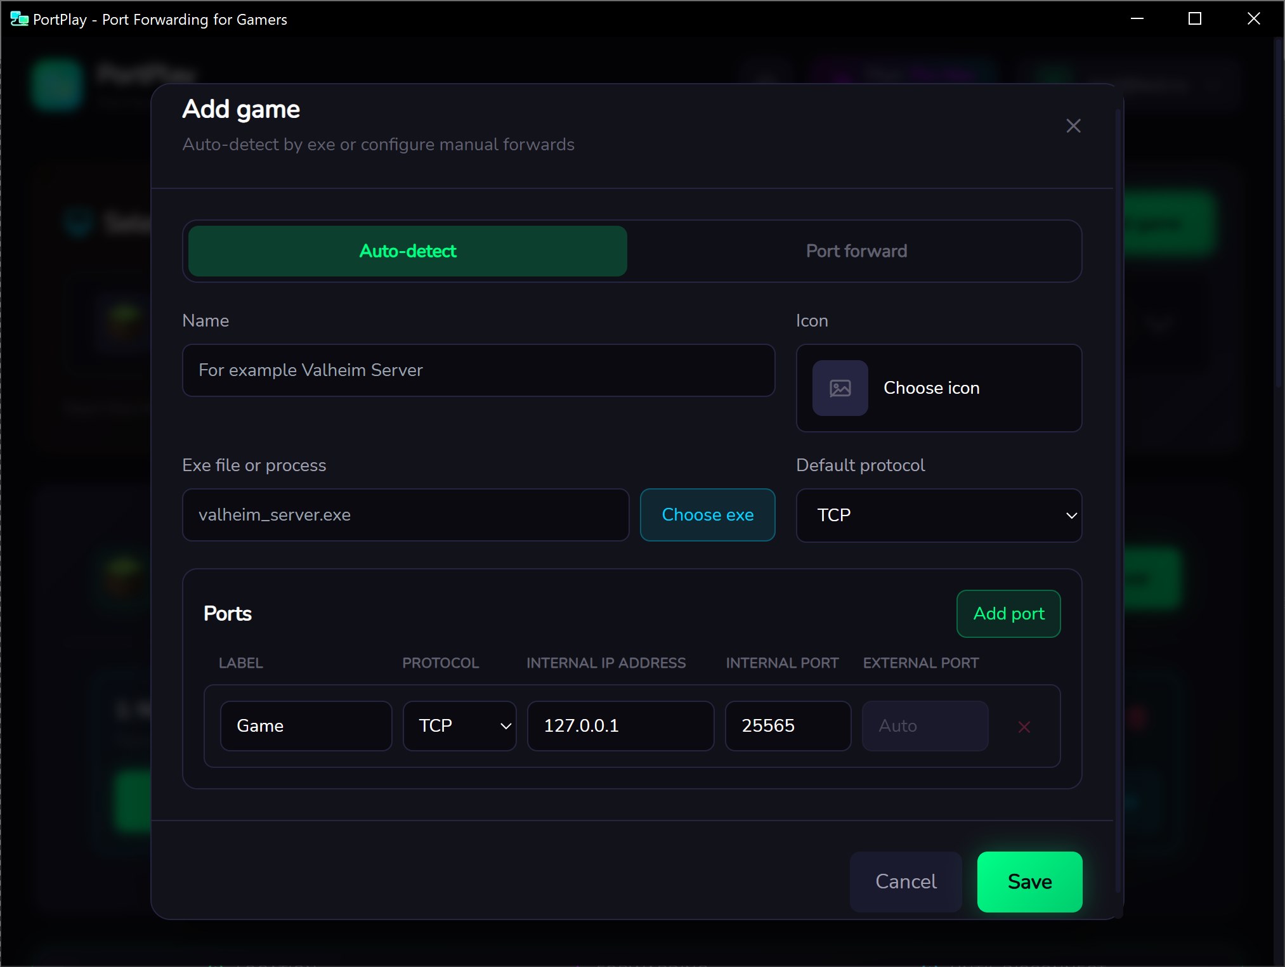Viewport: 1285px width, 967px height.
Task: Switch to the Auto-detect tab
Action: point(408,251)
